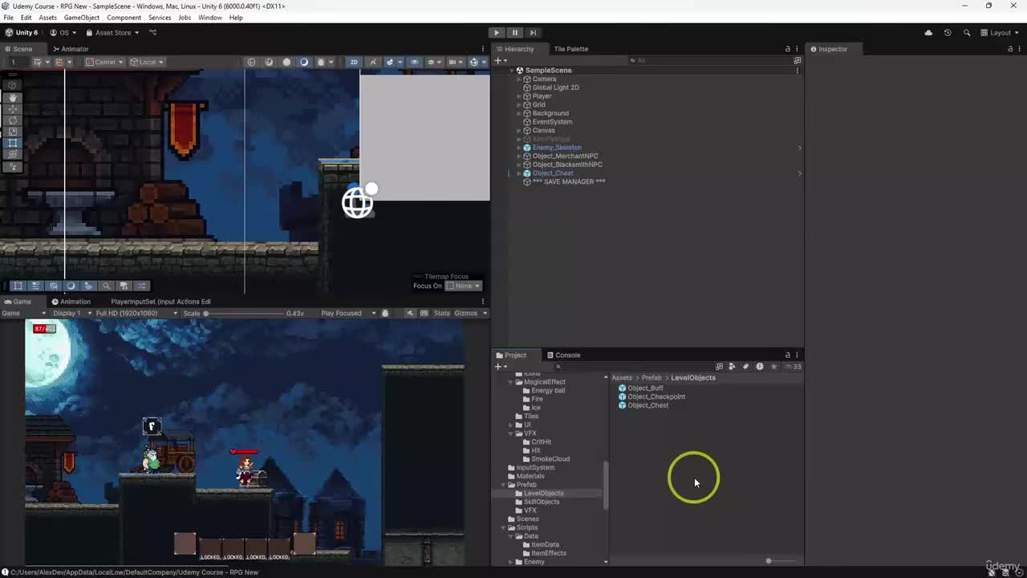
Task: Select the SAVE MANAGER object
Action: tap(569, 182)
